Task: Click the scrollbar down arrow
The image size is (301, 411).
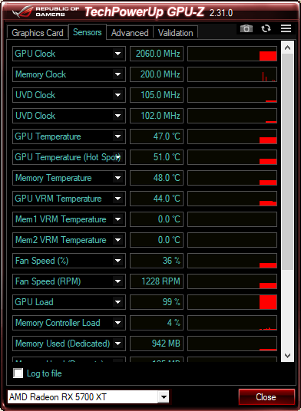Action: [287, 356]
